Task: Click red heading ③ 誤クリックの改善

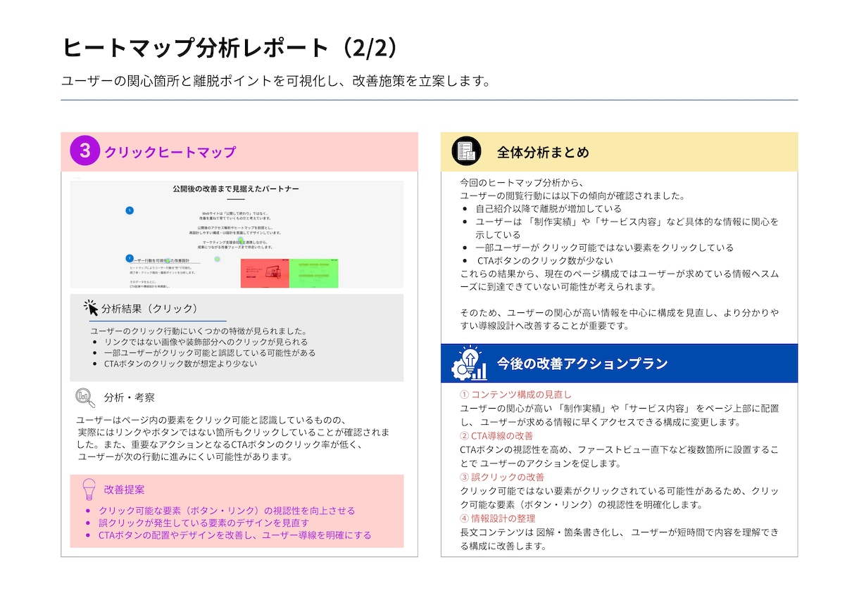Action: point(502,477)
